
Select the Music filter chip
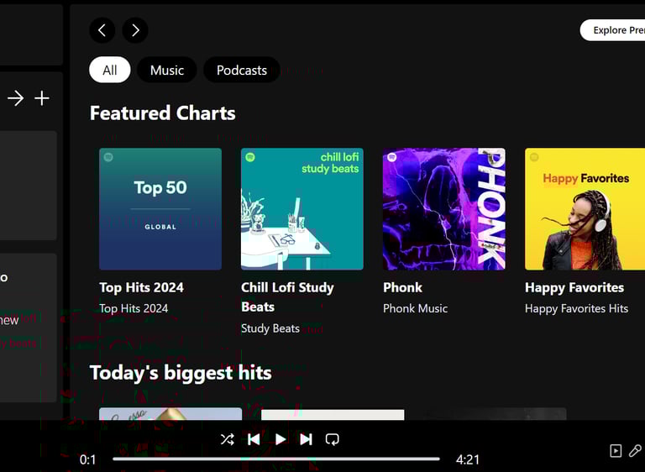pyautogui.click(x=166, y=70)
